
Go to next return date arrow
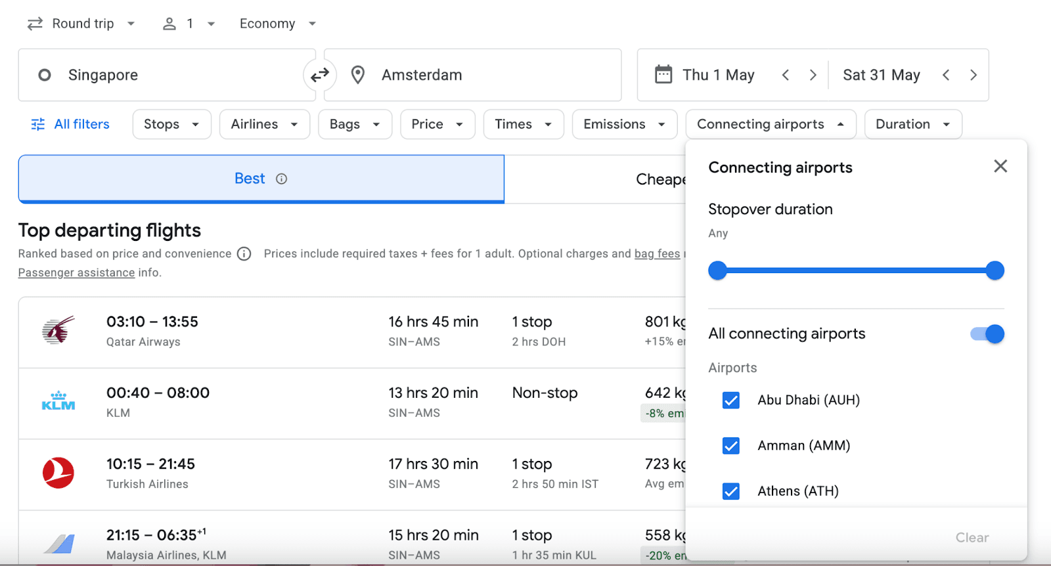973,75
